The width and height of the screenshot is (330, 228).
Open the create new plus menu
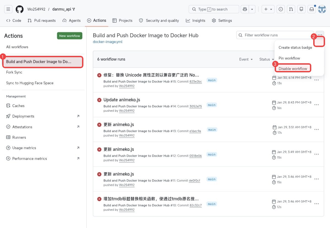click(268, 9)
